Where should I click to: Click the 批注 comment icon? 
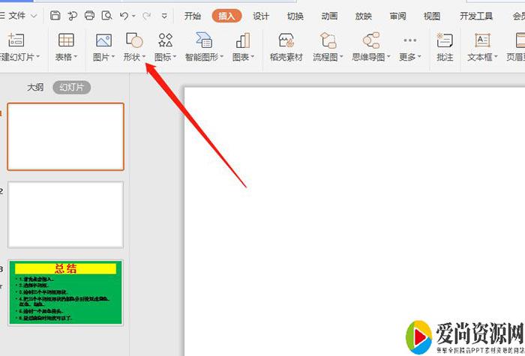click(445, 40)
